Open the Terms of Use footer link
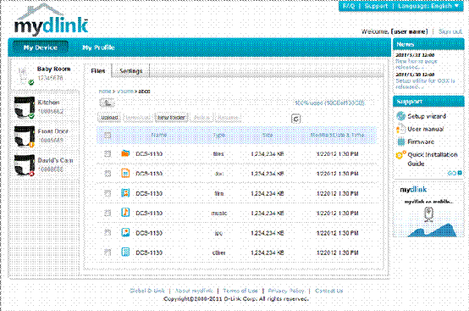 (x=240, y=291)
